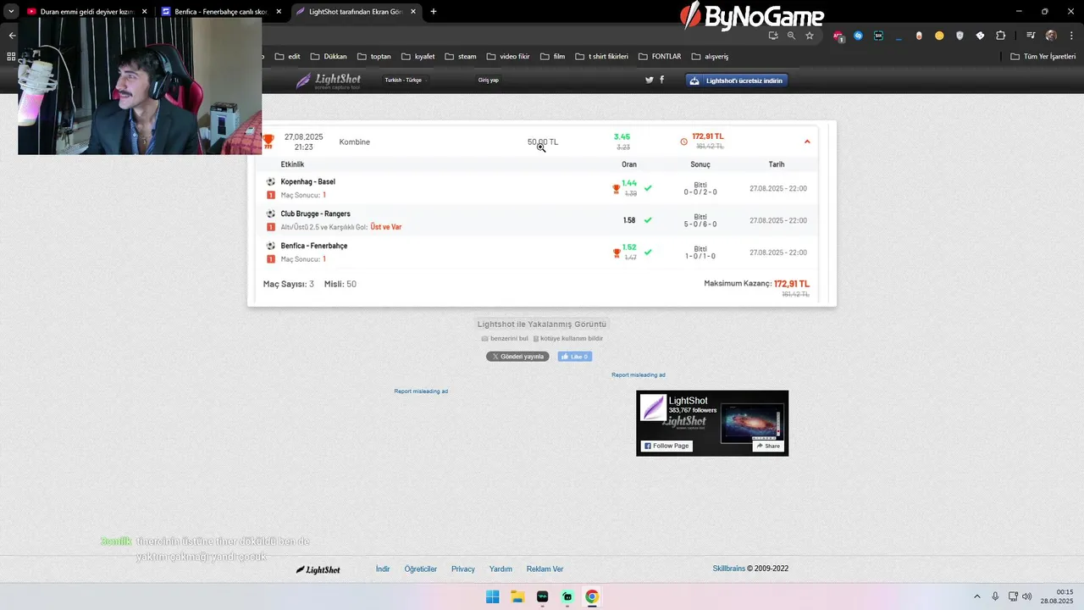Click the Gönderi yayınla button
Viewport: 1084px width, 610px height.
517,357
